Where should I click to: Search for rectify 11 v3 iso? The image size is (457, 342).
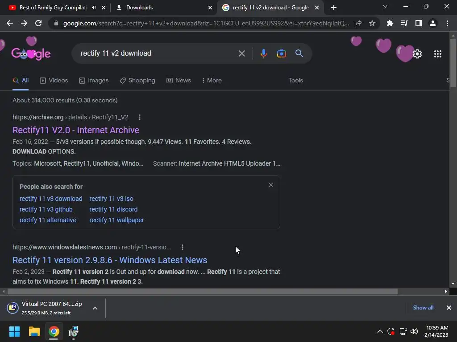click(111, 199)
